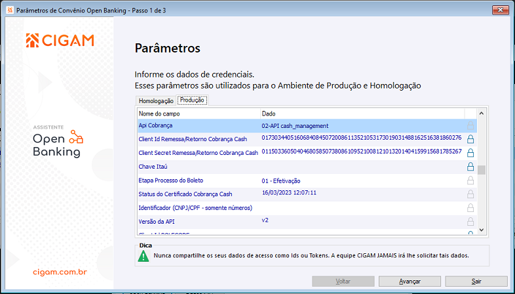
Task: Open the cigam.com.br link
Action: tap(60, 272)
